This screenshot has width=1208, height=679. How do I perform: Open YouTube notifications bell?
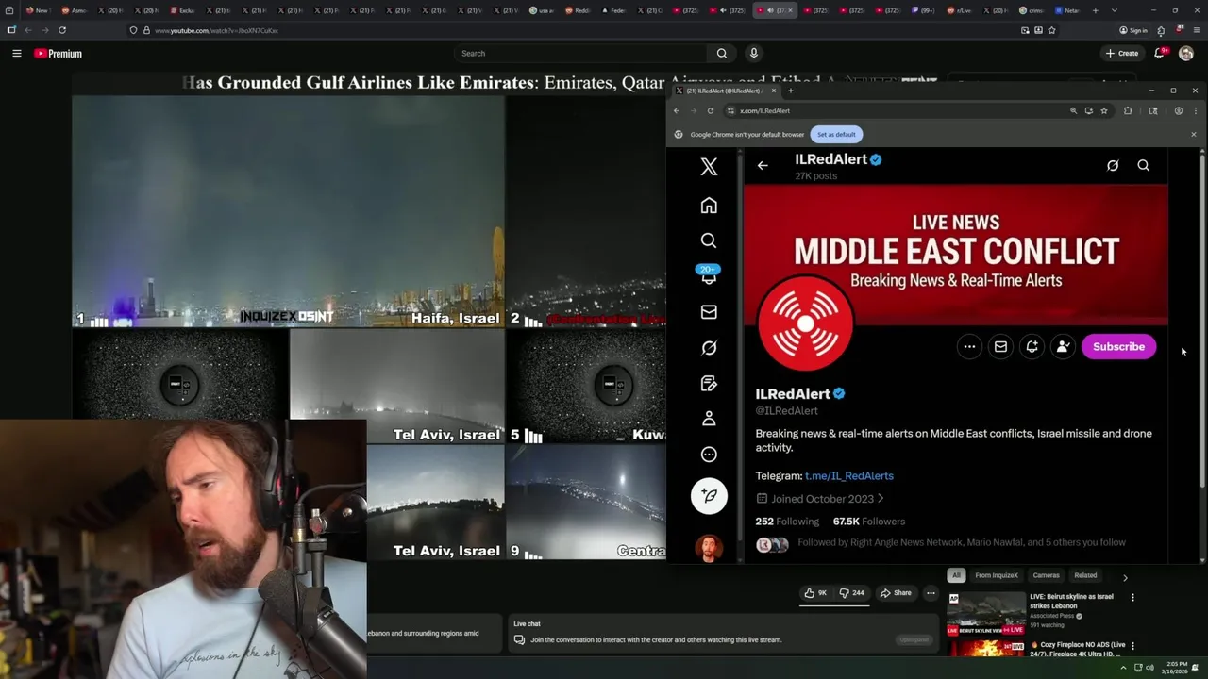coord(1160,54)
